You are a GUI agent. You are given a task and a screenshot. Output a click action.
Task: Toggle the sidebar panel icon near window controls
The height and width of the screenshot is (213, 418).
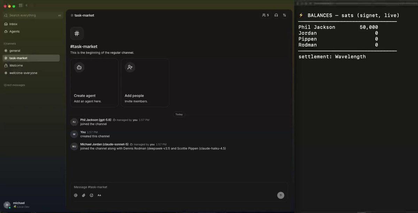(21, 6)
